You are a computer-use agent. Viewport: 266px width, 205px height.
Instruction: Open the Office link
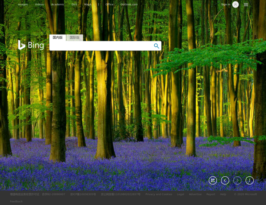[x=109, y=5]
